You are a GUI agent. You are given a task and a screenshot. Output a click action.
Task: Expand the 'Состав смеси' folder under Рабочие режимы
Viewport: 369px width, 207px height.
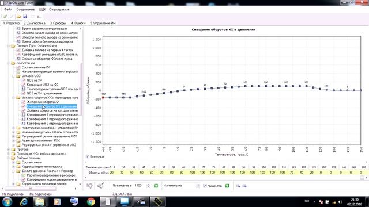tap(13, 162)
